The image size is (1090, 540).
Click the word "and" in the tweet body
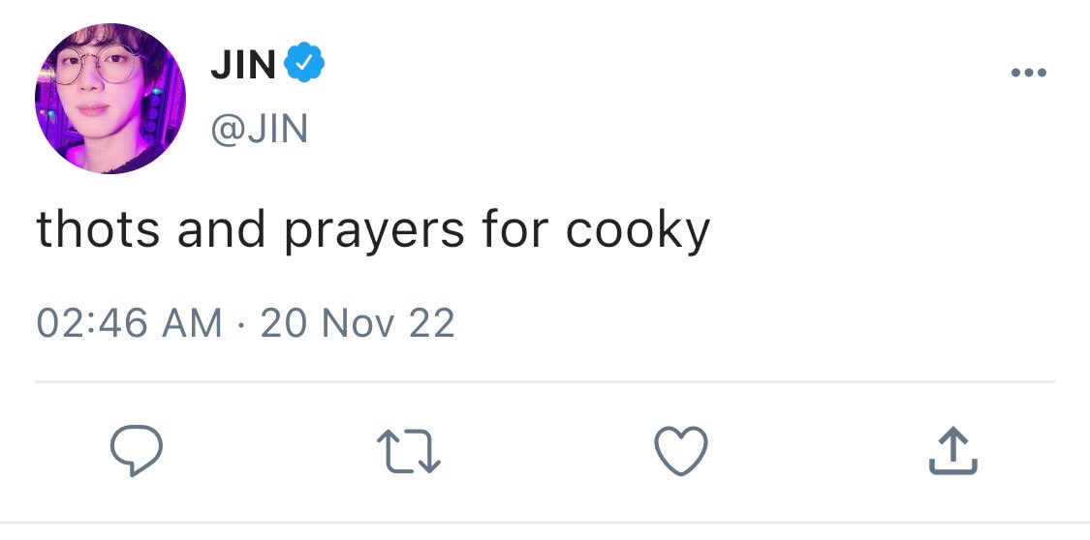click(222, 229)
